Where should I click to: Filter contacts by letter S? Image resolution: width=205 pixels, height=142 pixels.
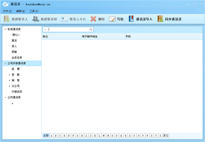[x=130, y=135]
